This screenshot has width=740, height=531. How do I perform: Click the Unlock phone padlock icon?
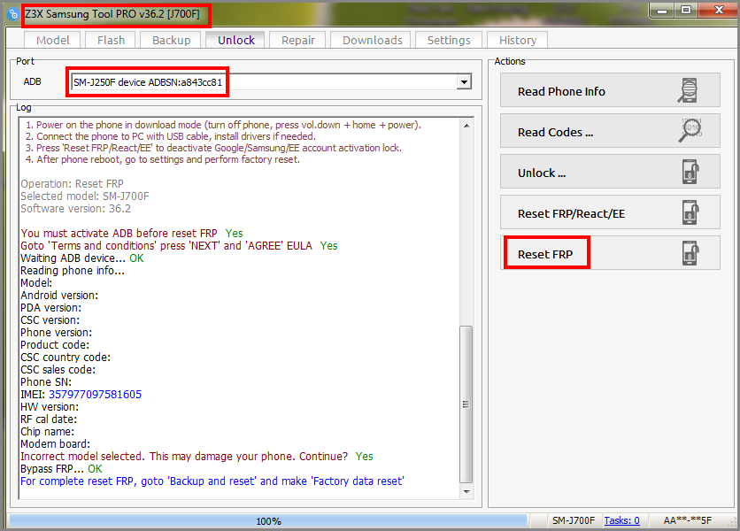click(x=690, y=172)
